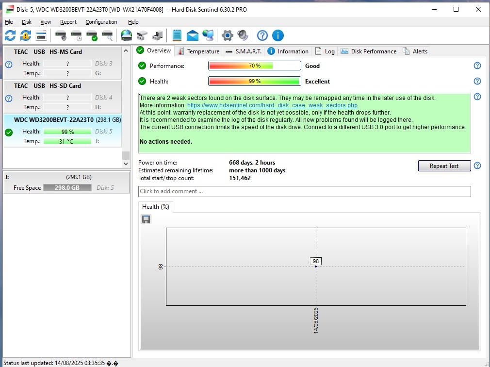
Task: Open the hdsentinel.com weak sectors link
Action: [x=272, y=105]
